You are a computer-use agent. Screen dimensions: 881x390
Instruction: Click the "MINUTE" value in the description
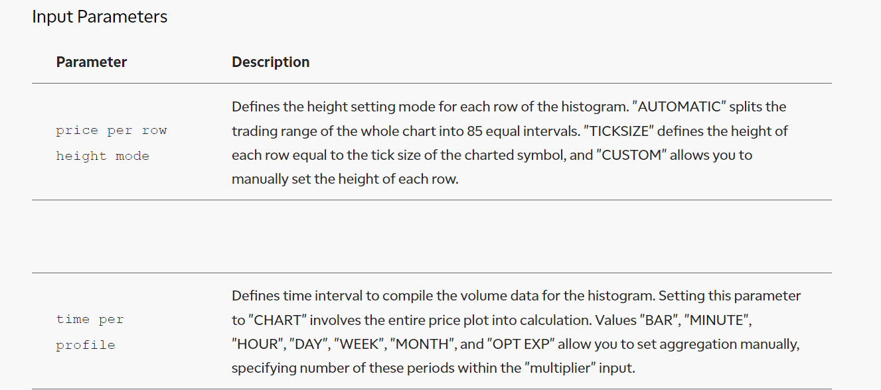[719, 320]
